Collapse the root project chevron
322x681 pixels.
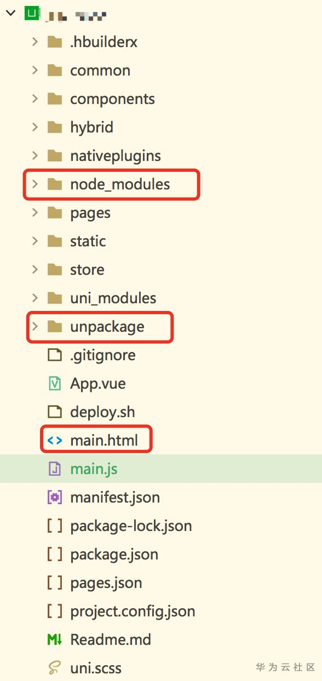coord(10,14)
